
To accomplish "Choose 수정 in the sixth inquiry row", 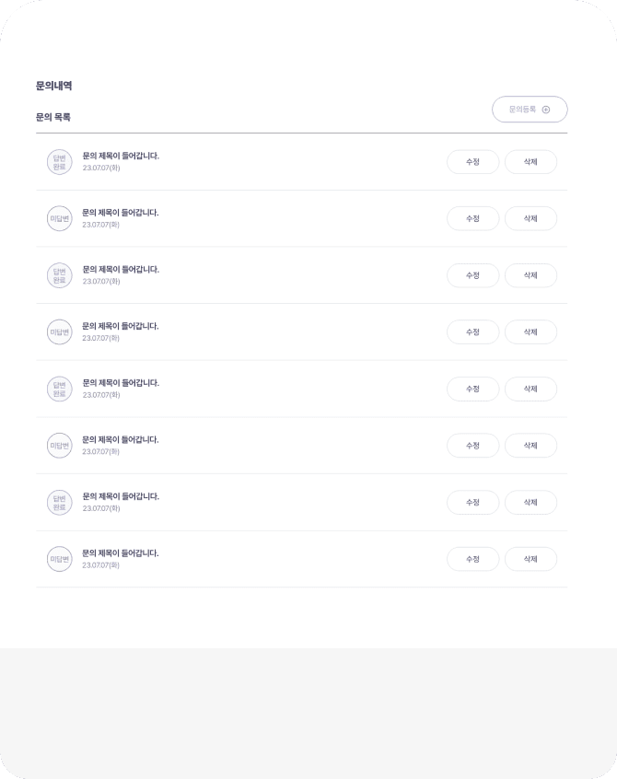I will click(x=472, y=446).
